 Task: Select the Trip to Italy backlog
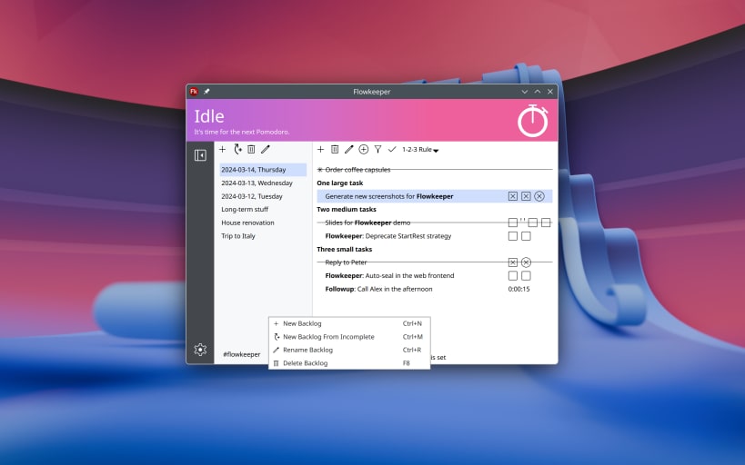coord(263,236)
